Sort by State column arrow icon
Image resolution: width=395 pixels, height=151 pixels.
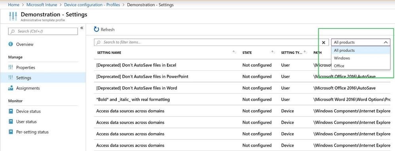(273, 52)
